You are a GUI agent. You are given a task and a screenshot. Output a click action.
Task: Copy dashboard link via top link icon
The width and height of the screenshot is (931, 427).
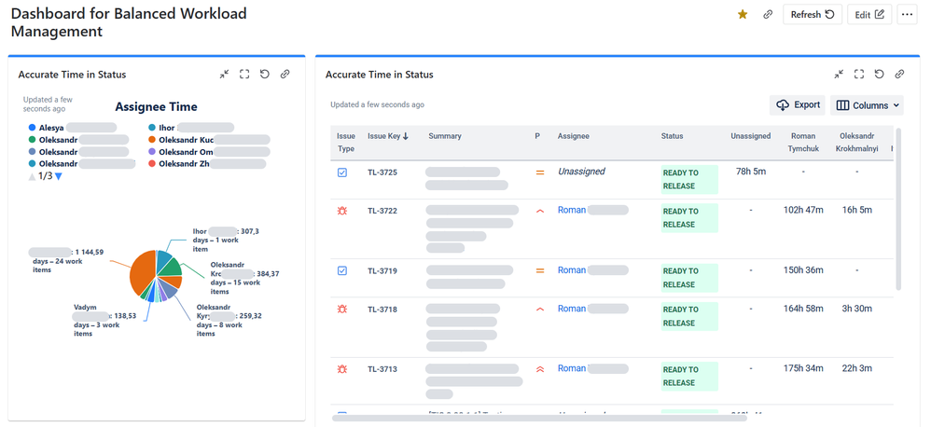(768, 15)
